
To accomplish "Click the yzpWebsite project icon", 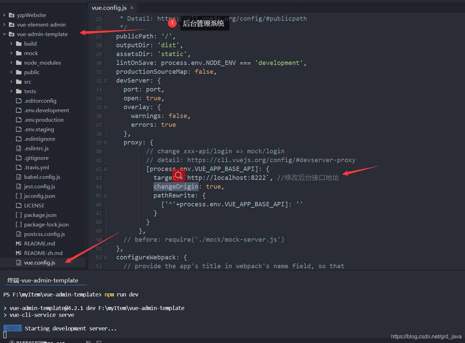I will coord(12,15).
